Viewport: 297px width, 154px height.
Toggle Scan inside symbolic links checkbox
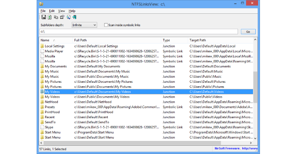click(106, 25)
